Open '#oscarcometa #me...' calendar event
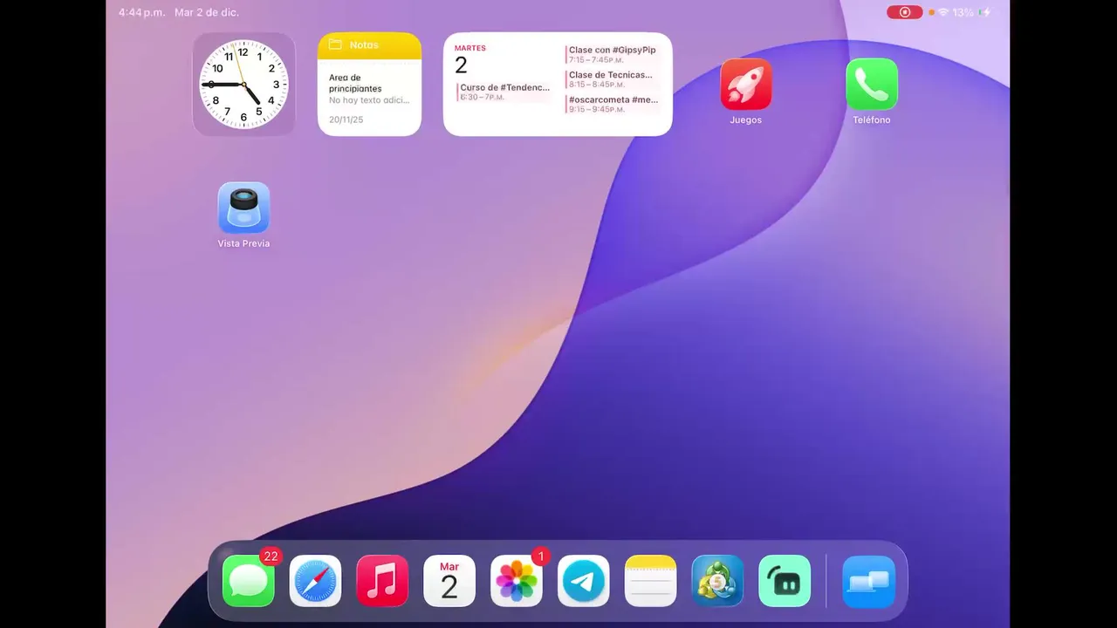Viewport: 1117px width, 628px height. tap(613, 104)
